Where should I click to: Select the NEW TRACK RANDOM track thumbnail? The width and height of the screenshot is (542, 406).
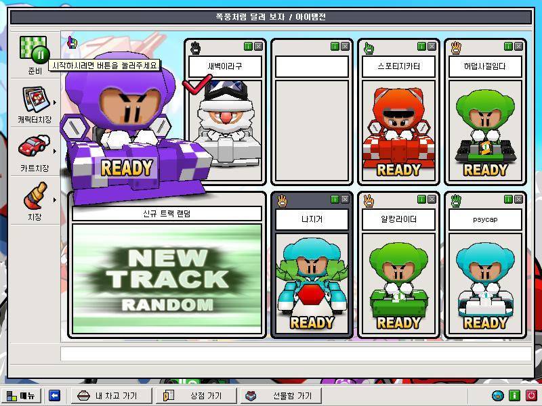(167, 278)
